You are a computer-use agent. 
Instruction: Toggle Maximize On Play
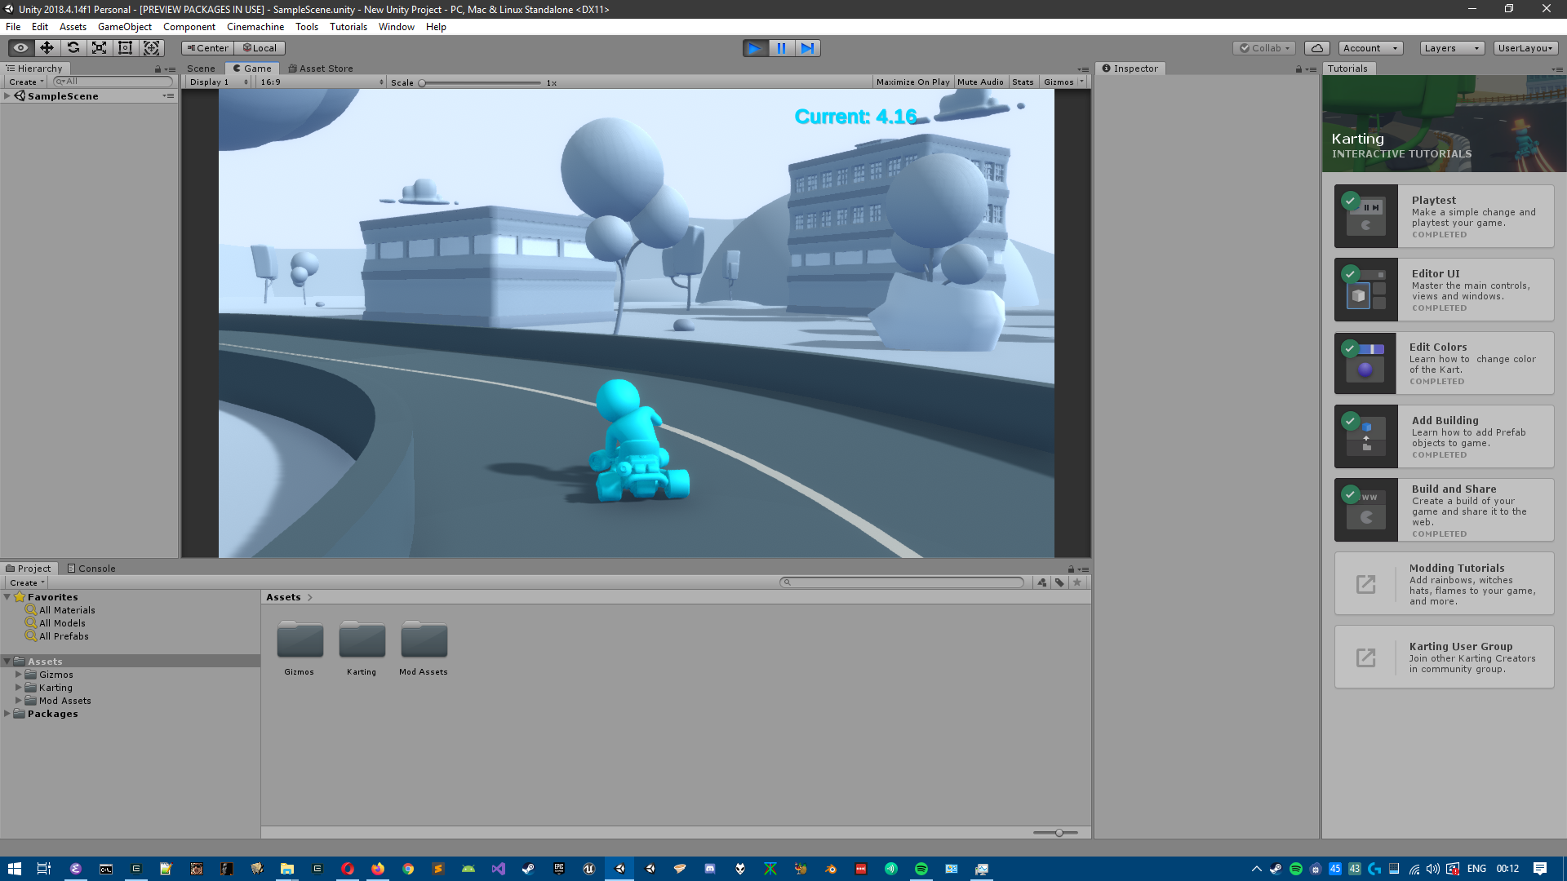(x=912, y=82)
